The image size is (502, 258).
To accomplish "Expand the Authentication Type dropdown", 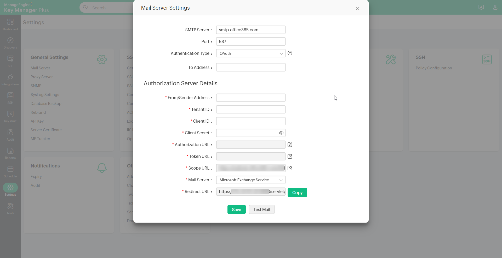I will click(x=250, y=53).
